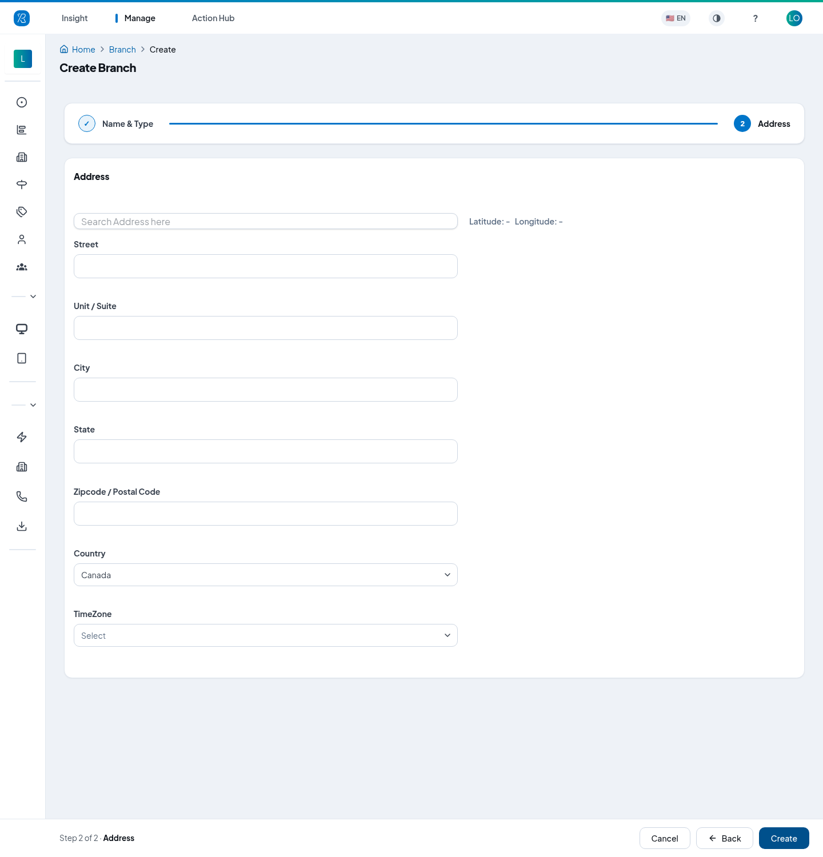823x857 pixels.
Task: Click the Address step label in the stepper
Action: pos(774,124)
